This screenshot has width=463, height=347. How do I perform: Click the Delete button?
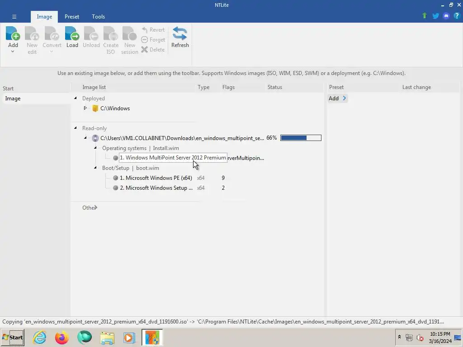point(153,50)
